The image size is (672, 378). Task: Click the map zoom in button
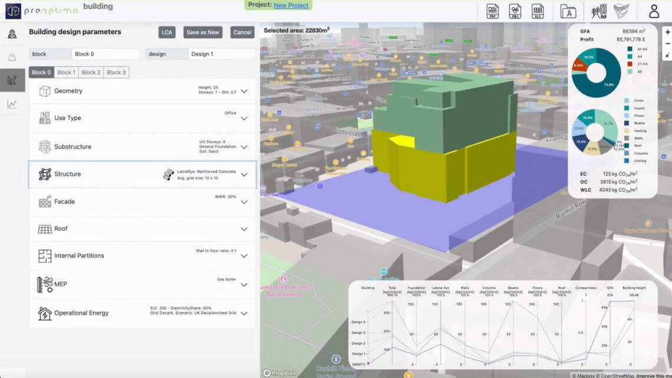(667, 32)
